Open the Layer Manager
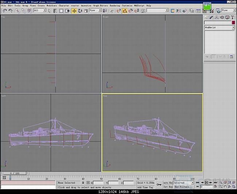Viewport: 237px width, 194px height. (x=191, y=11)
